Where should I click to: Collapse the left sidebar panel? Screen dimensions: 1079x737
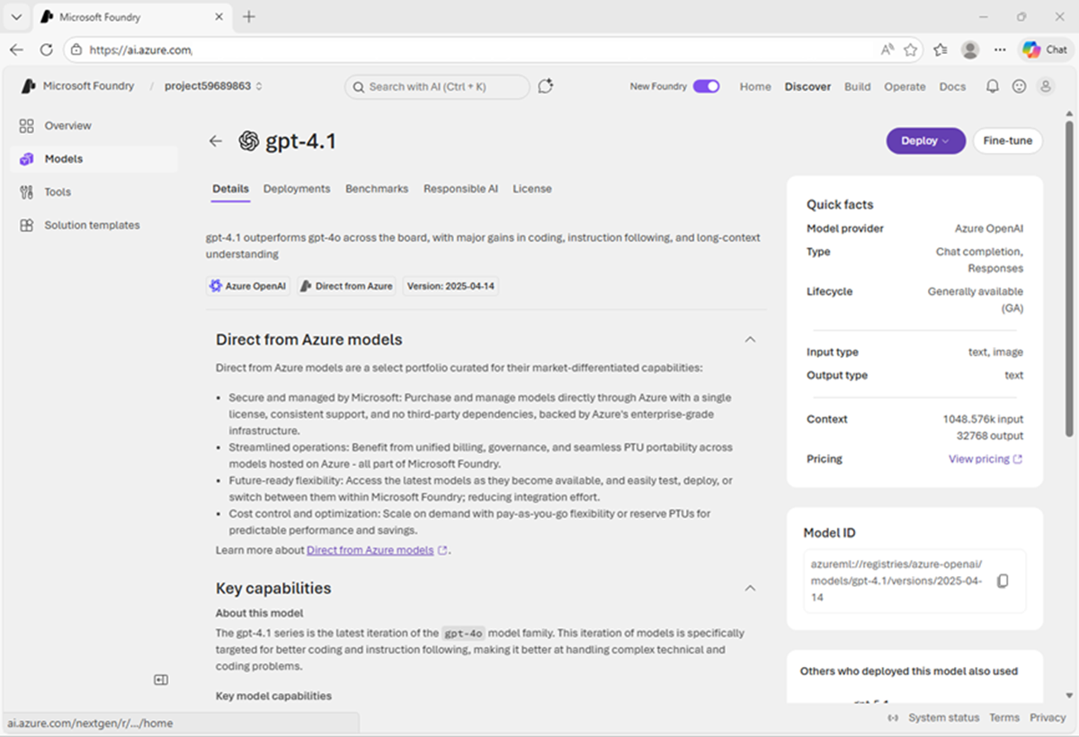click(161, 680)
